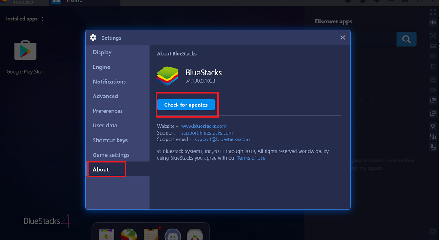Close the Settings dialog with the X
Viewport: 440px width, 240px height.
(343, 37)
